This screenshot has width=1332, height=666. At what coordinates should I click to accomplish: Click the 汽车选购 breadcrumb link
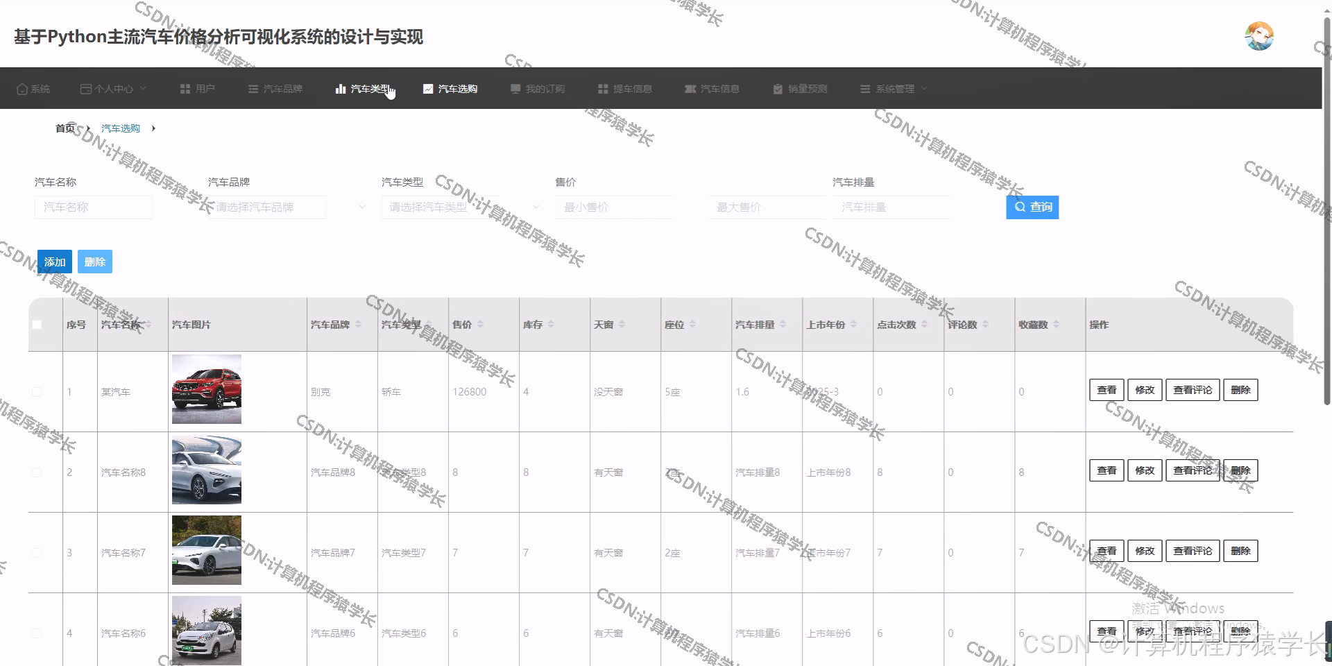pos(121,128)
